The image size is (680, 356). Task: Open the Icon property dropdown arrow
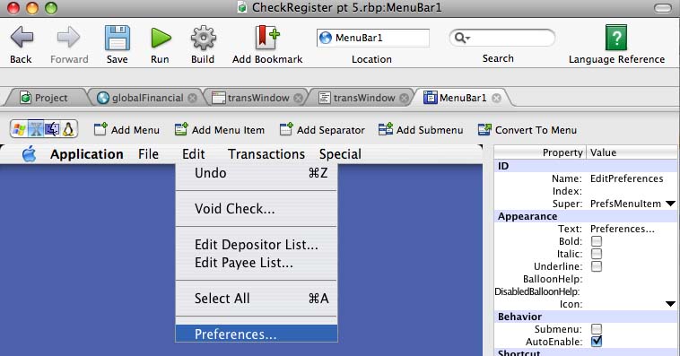[670, 304]
